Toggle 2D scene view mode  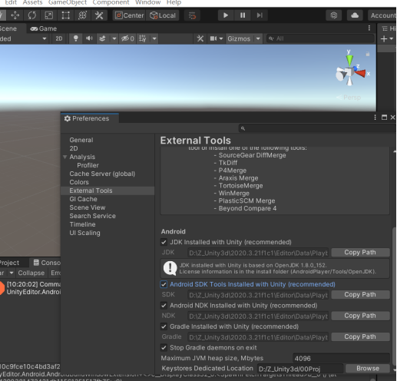click(59, 38)
